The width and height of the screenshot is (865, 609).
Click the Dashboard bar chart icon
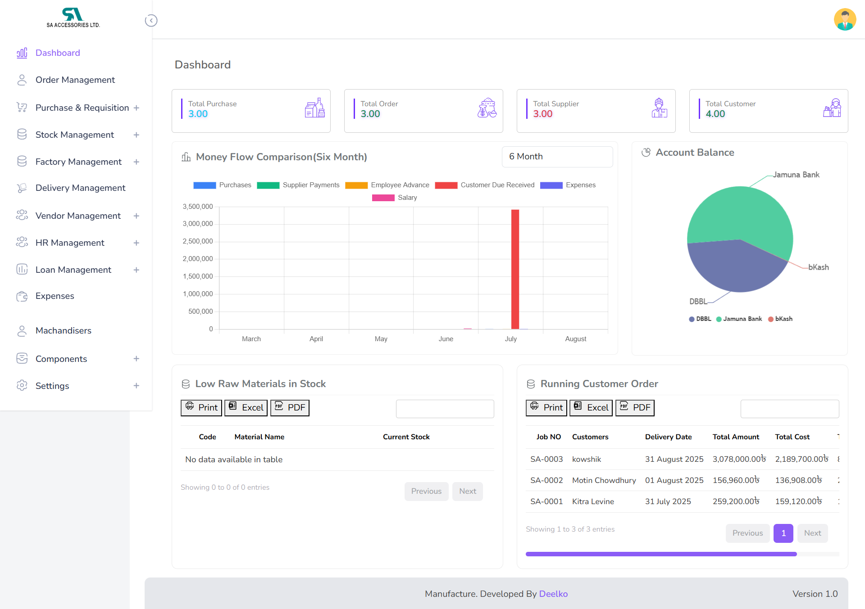(x=22, y=53)
